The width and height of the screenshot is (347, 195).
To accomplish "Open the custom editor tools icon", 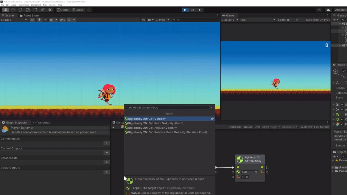I will click(50, 10).
